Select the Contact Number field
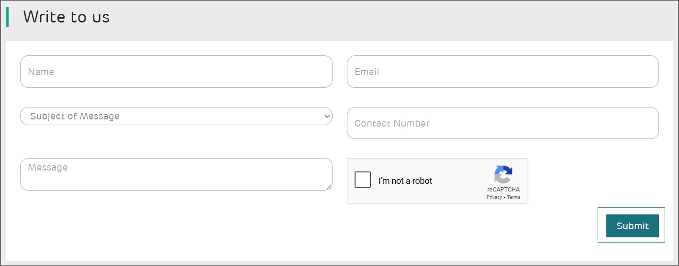This screenshot has width=679, height=266. tap(502, 123)
